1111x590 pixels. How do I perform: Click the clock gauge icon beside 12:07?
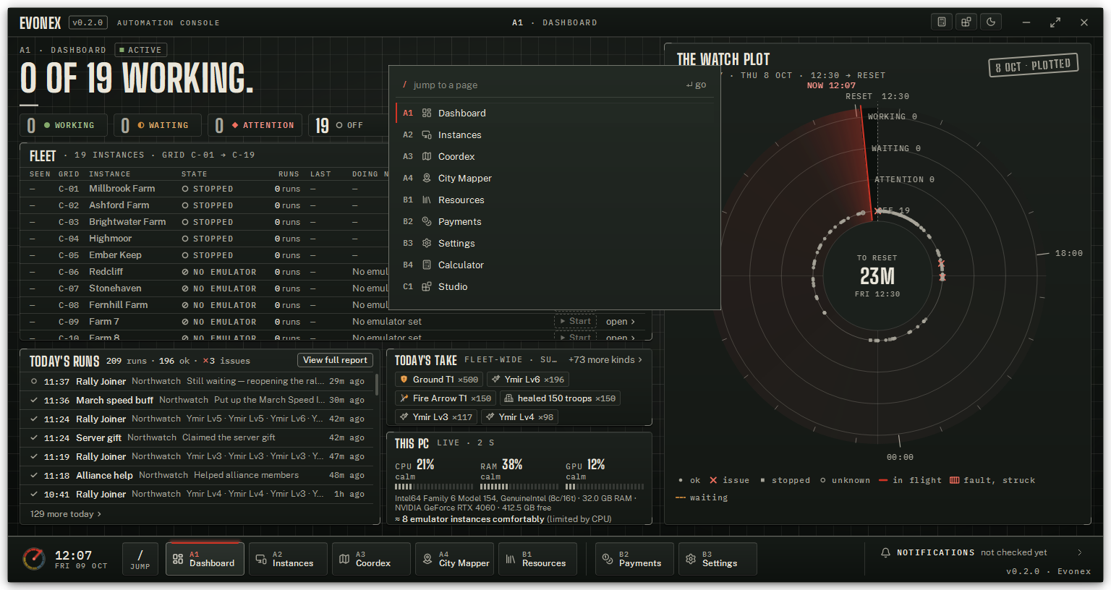(34, 559)
